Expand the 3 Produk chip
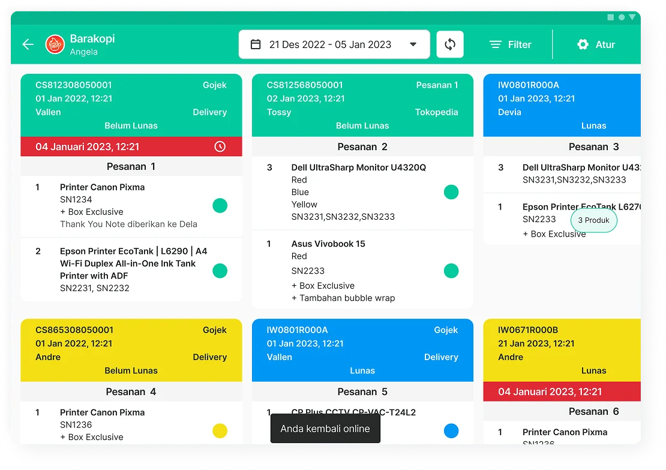Screen dimensions: 666x470 [x=593, y=220]
